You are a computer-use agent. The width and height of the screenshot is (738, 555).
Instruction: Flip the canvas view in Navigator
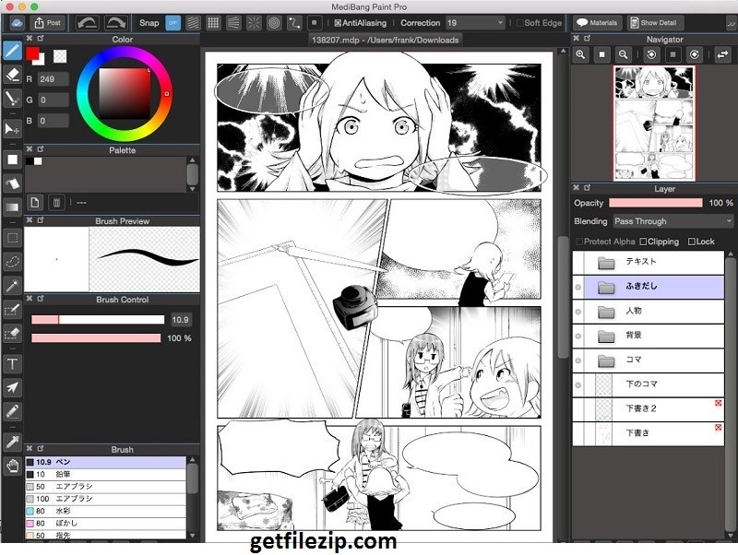tap(722, 54)
